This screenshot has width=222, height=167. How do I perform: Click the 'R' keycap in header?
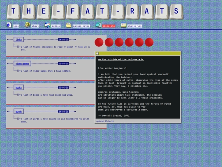click(x=132, y=12)
